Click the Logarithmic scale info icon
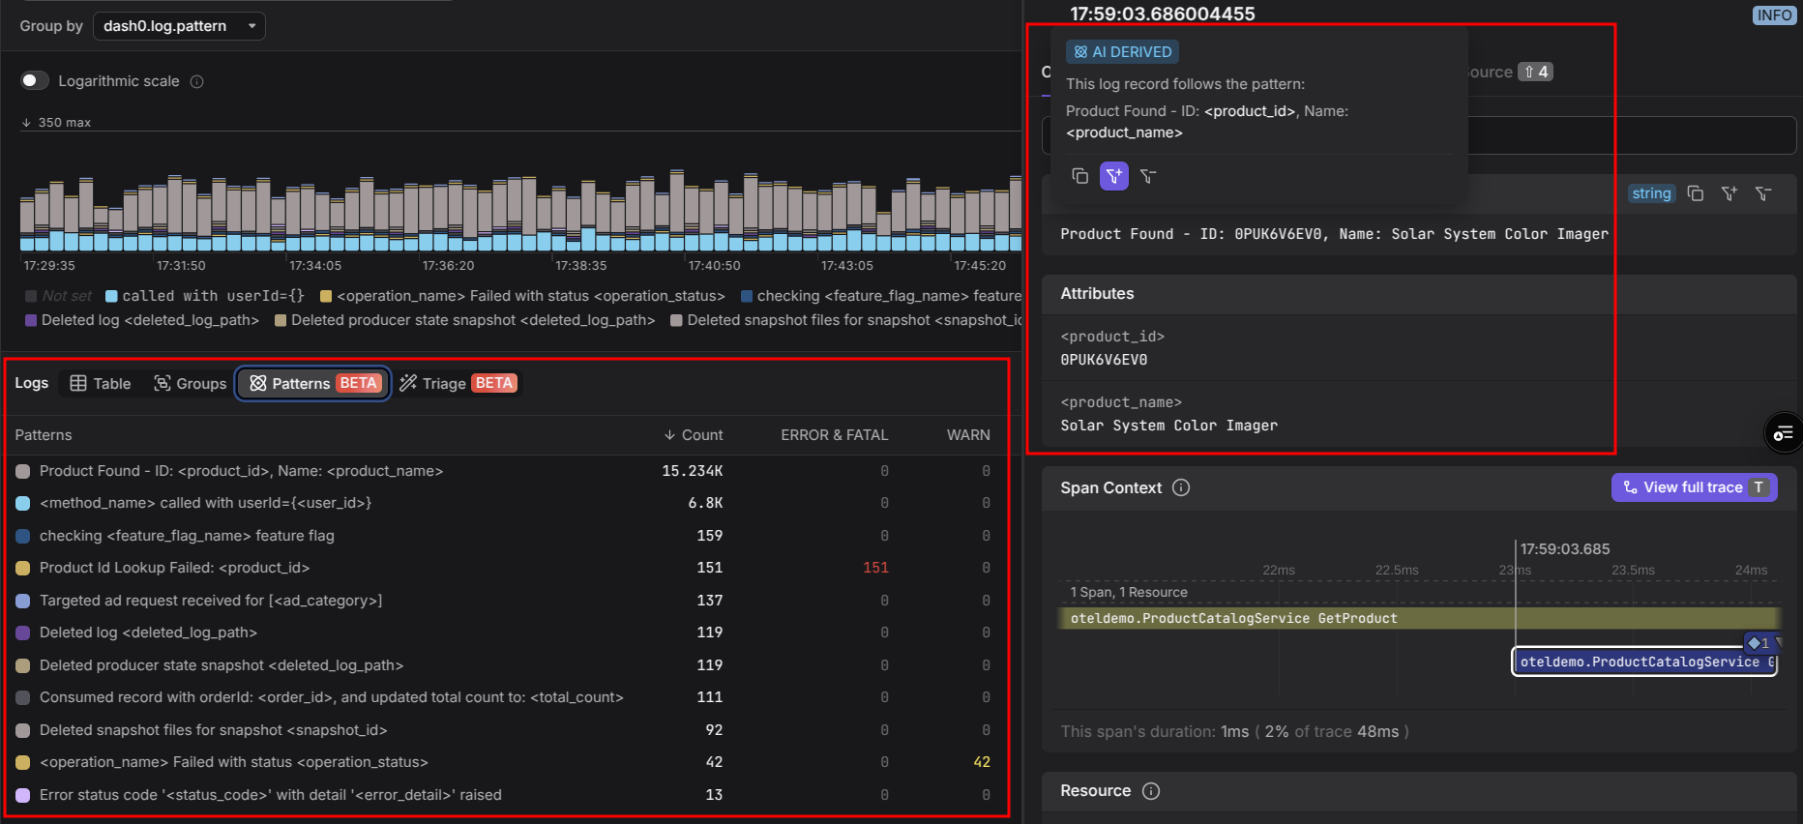This screenshot has width=1803, height=824. click(x=197, y=81)
